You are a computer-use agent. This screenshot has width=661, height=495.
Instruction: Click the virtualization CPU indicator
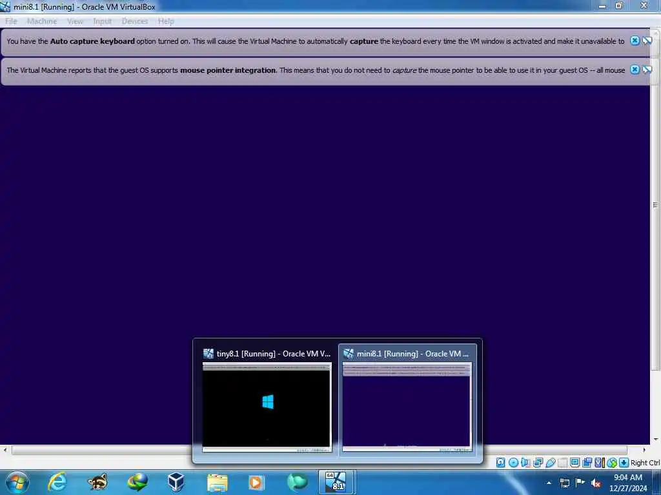tap(599, 463)
